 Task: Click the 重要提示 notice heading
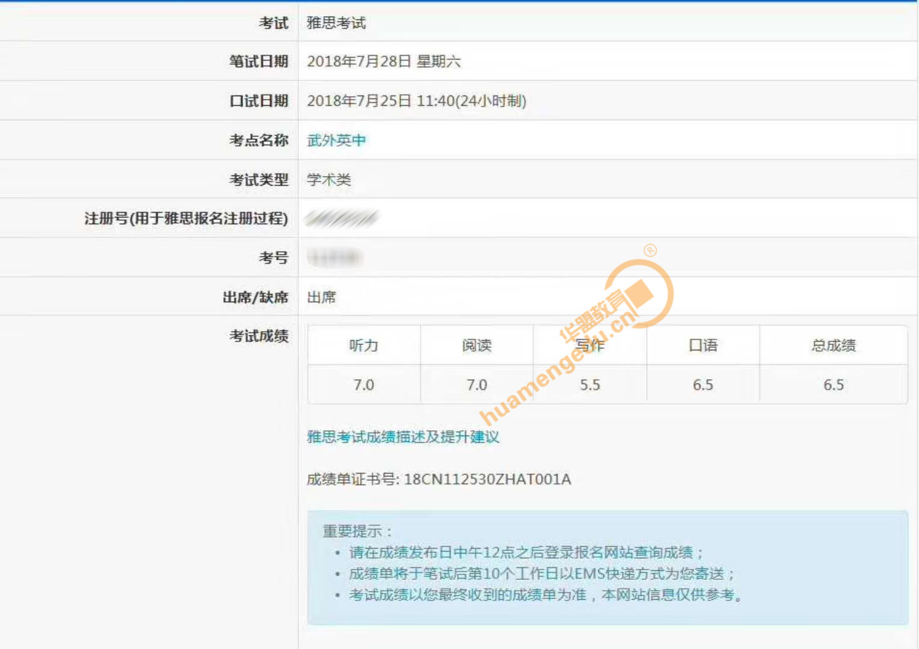coord(357,531)
